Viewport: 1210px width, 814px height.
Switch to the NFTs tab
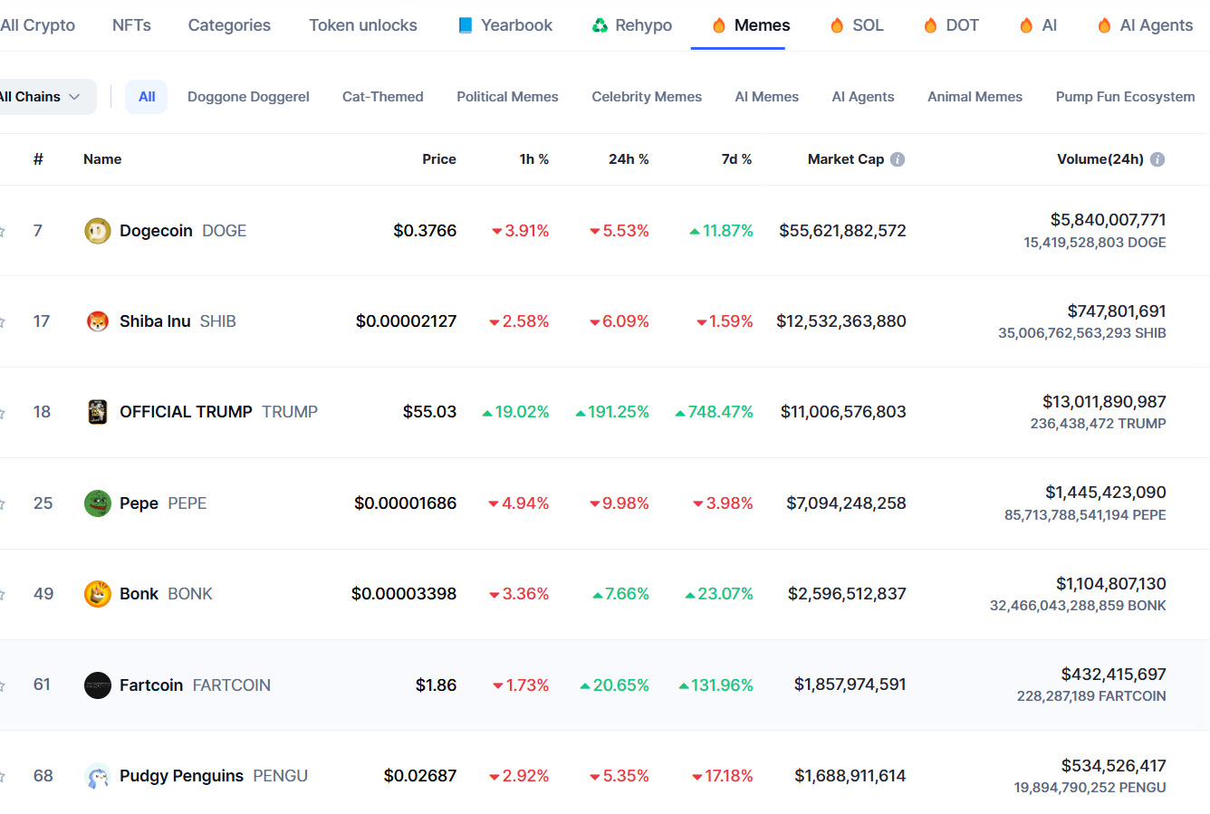[131, 25]
